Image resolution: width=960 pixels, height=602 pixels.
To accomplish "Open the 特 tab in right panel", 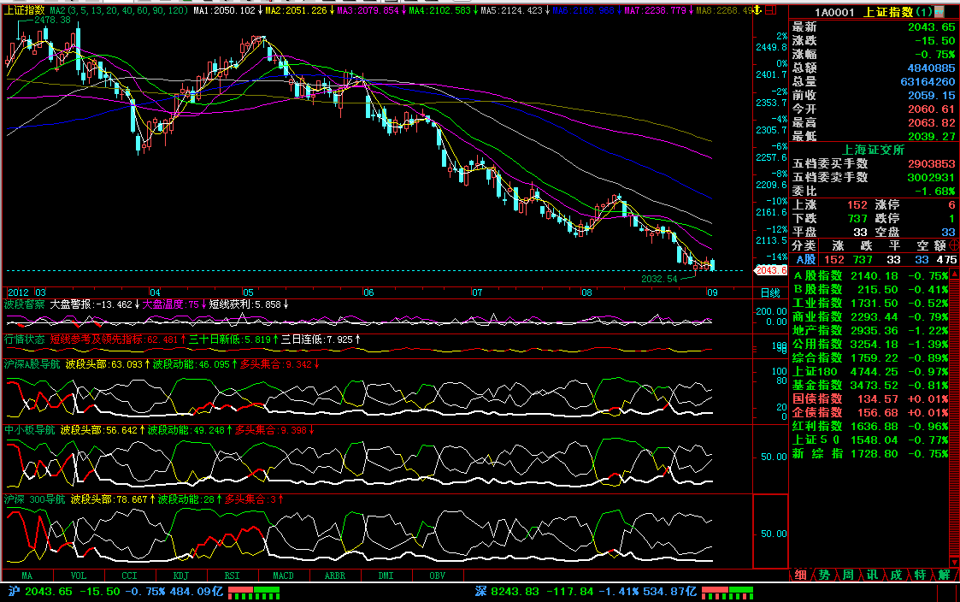I will pos(920,575).
